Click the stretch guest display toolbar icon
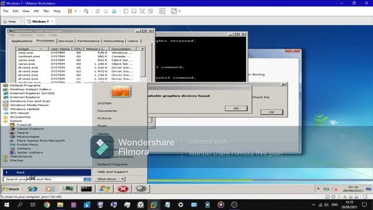Image resolution: width=373 pixels, height=210 pixels. click(174, 11)
